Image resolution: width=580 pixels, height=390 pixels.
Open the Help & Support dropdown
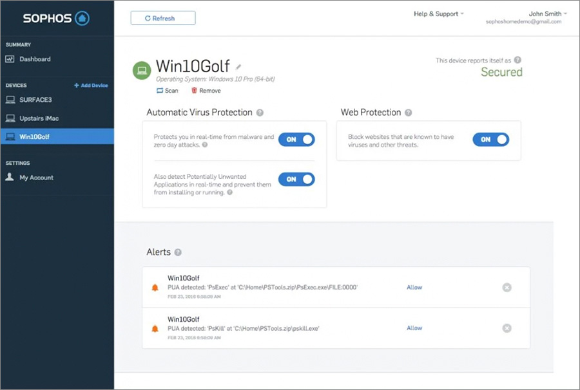(x=439, y=14)
